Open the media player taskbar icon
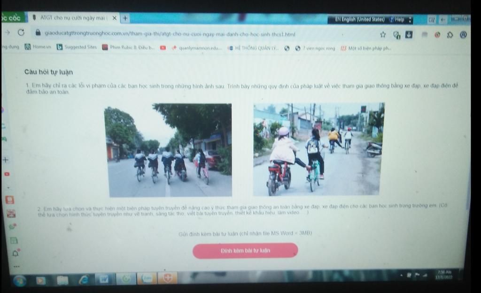Image resolution: width=481 pixels, height=293 pixels. [x=41, y=280]
